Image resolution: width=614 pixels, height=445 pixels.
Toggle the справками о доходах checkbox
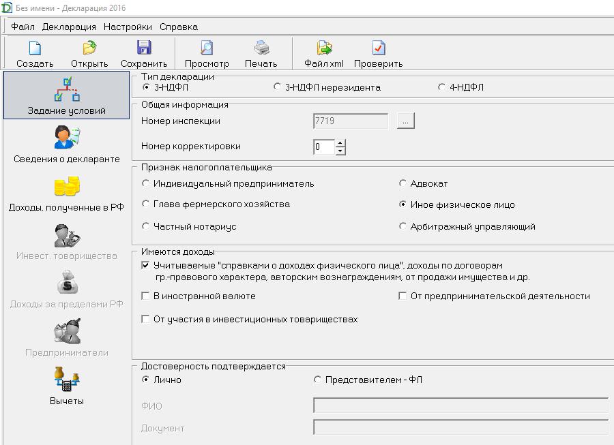(145, 265)
